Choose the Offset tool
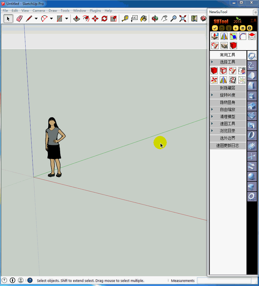 pyautogui.click(x=86, y=19)
